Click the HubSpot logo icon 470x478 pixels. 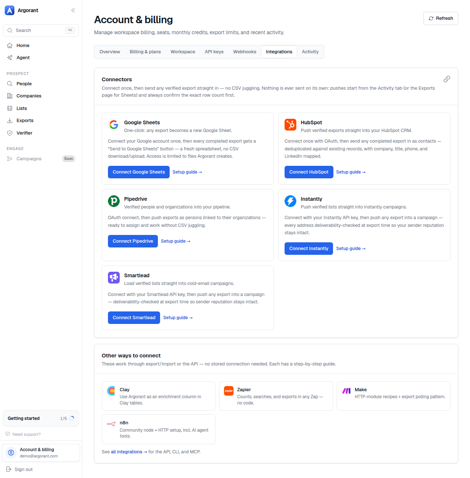coord(290,125)
